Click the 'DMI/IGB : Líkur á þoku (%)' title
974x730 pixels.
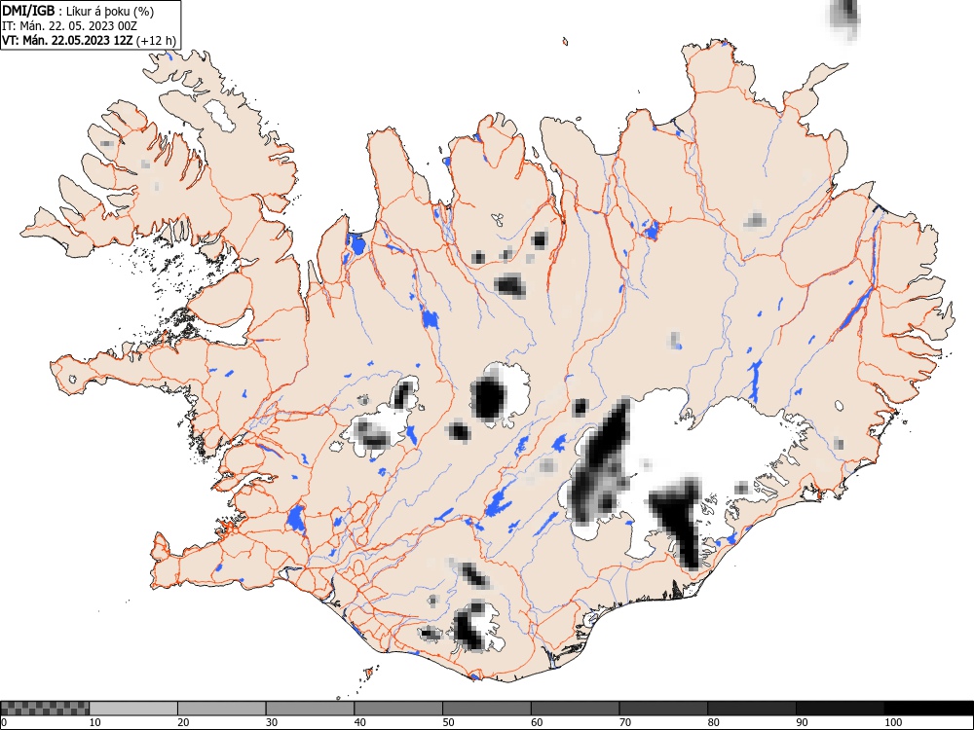pos(78,11)
